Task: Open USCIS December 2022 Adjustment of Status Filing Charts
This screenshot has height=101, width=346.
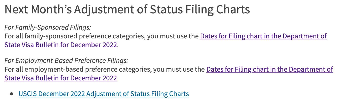Action: [104, 94]
